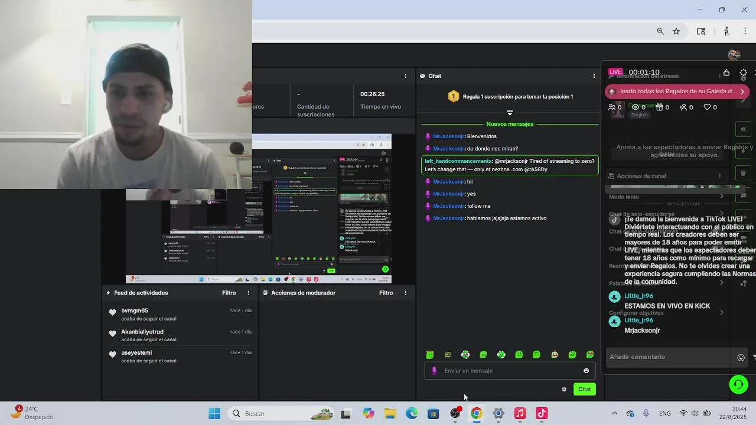Image resolution: width=756 pixels, height=425 pixels.
Task: Expand the pink Regalos notification arrow
Action: coord(742,91)
